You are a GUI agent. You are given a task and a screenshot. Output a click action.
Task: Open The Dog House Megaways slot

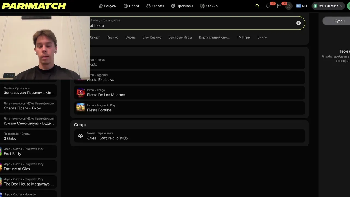tap(28, 182)
